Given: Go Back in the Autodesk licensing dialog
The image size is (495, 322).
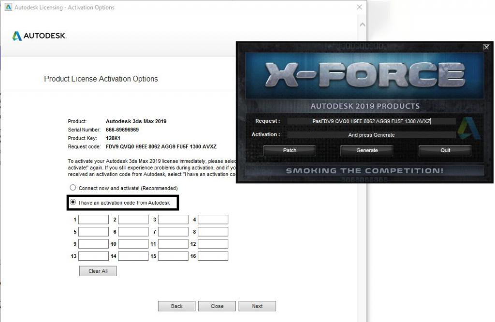Looking at the screenshot, I should coord(176,306).
